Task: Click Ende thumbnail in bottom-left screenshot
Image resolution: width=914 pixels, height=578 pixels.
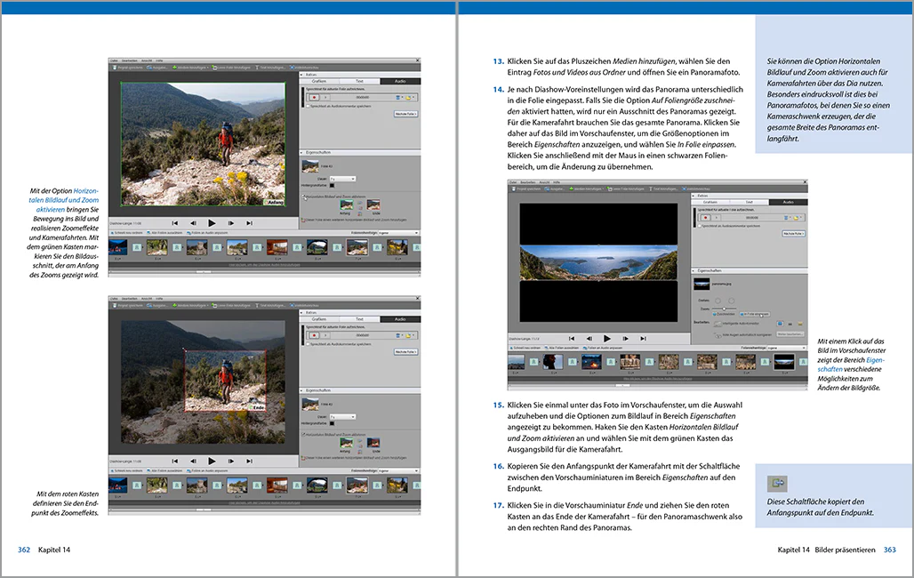Action: [373, 443]
